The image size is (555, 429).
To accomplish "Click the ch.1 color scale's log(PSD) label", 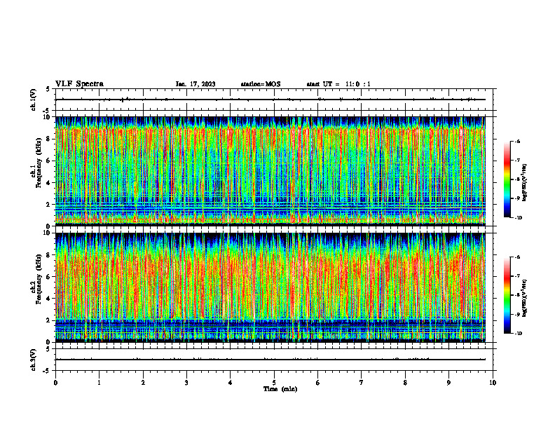I will click(x=525, y=183).
